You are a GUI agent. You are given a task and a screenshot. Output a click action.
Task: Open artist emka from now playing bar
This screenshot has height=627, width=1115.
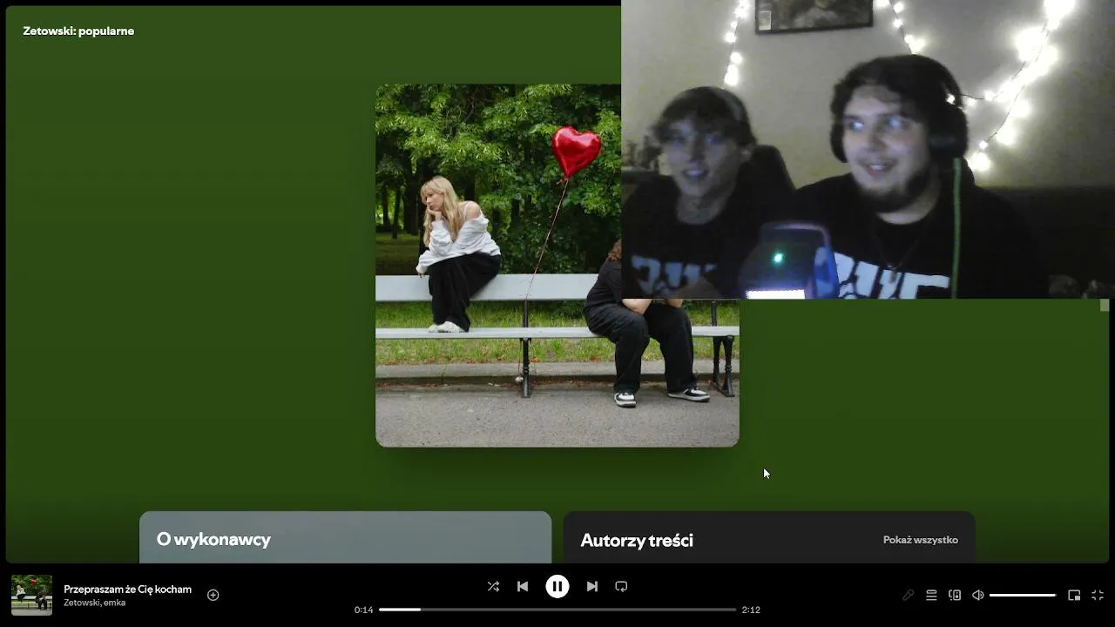[115, 603]
